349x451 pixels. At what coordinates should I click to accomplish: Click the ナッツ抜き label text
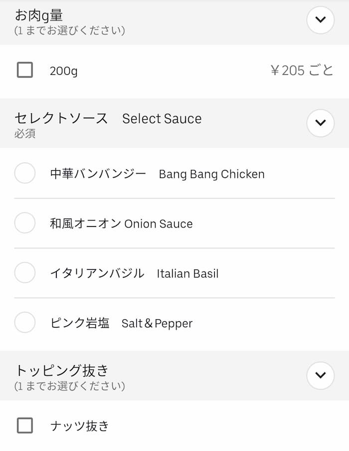(x=79, y=426)
